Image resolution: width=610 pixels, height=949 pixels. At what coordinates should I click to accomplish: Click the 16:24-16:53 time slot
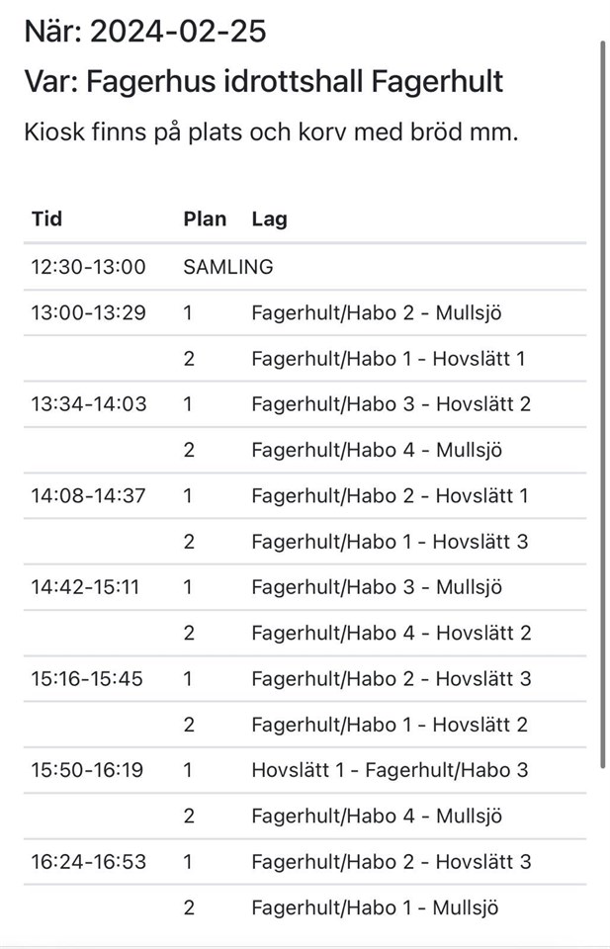pos(88,861)
